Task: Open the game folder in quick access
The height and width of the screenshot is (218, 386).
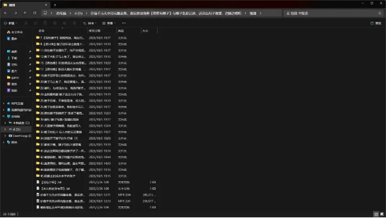Action: coord(15,77)
